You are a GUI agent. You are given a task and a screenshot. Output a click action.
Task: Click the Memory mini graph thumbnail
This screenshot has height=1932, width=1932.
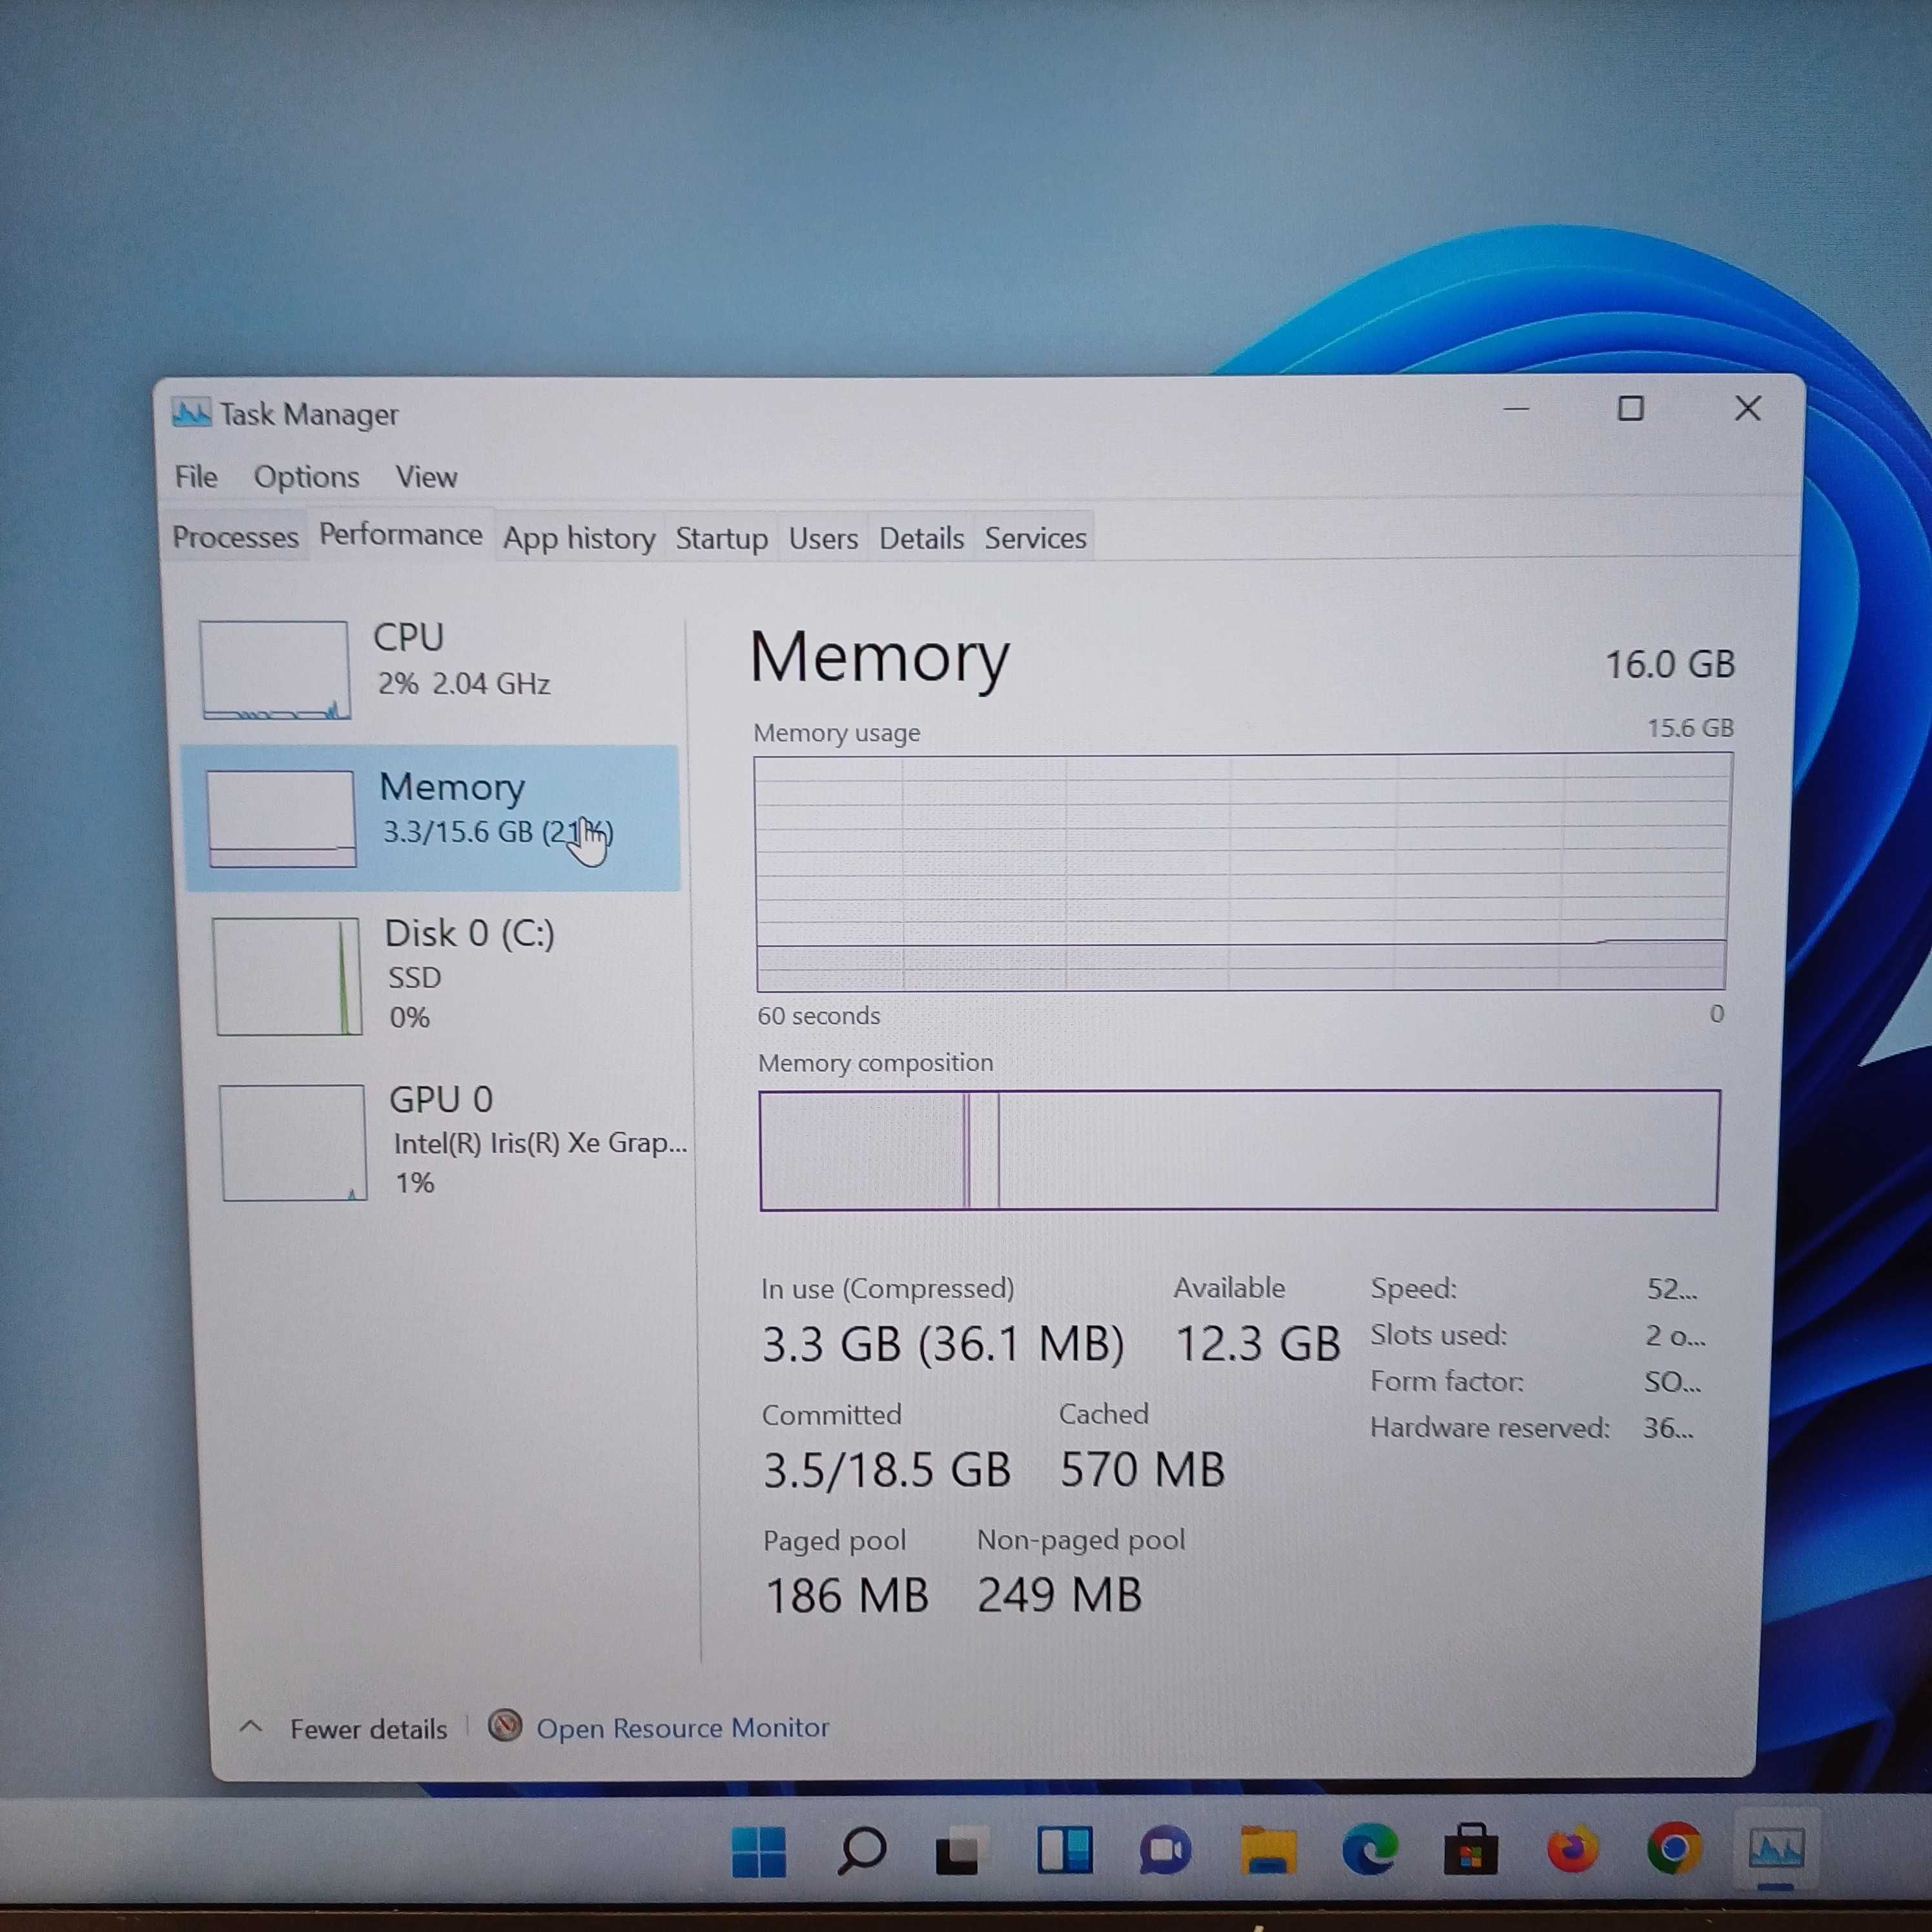[x=281, y=818]
